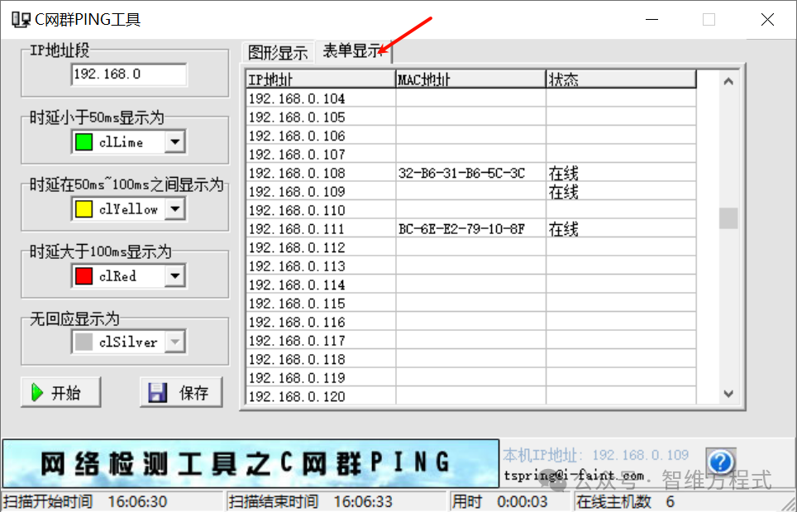This screenshot has height=512, width=797.
Task: Click the scrollbar down arrow
Action: [728, 395]
